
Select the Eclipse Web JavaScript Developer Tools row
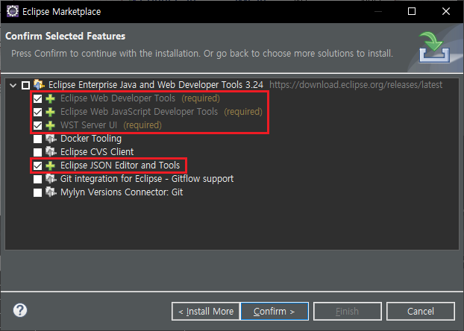[139, 112]
